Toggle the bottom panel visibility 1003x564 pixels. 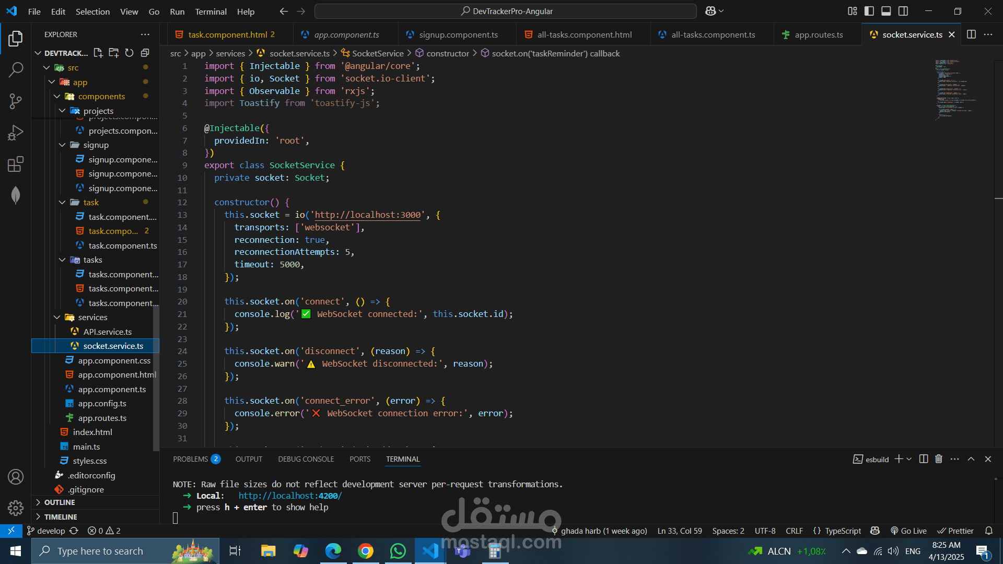click(886, 11)
